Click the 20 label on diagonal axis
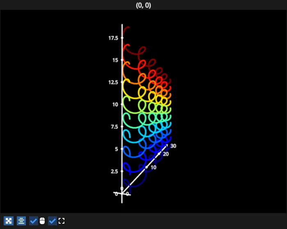Image resolution: width=287 pixels, height=229 pixels. (166, 154)
